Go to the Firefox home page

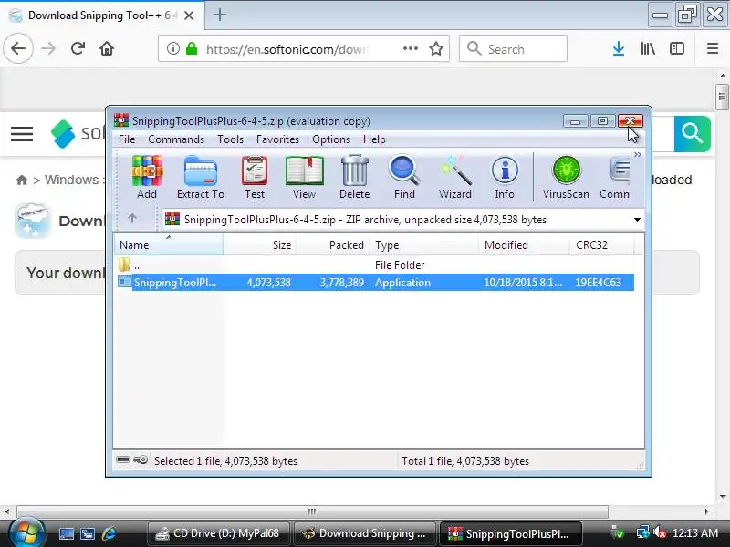107,48
